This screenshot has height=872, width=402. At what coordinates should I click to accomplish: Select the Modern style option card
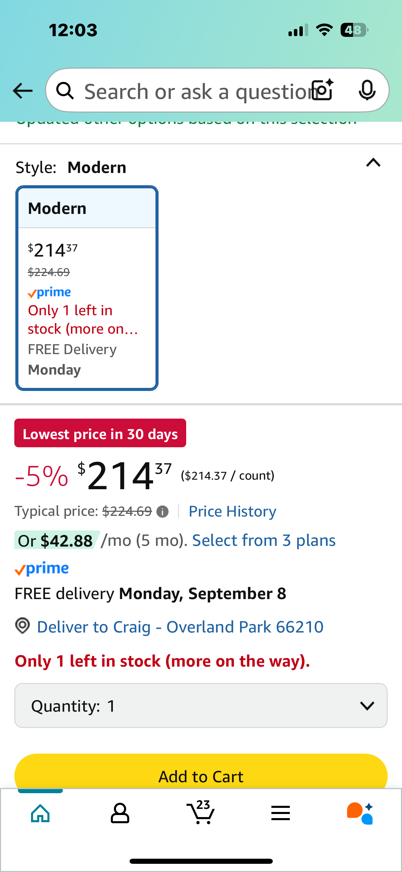point(87,288)
